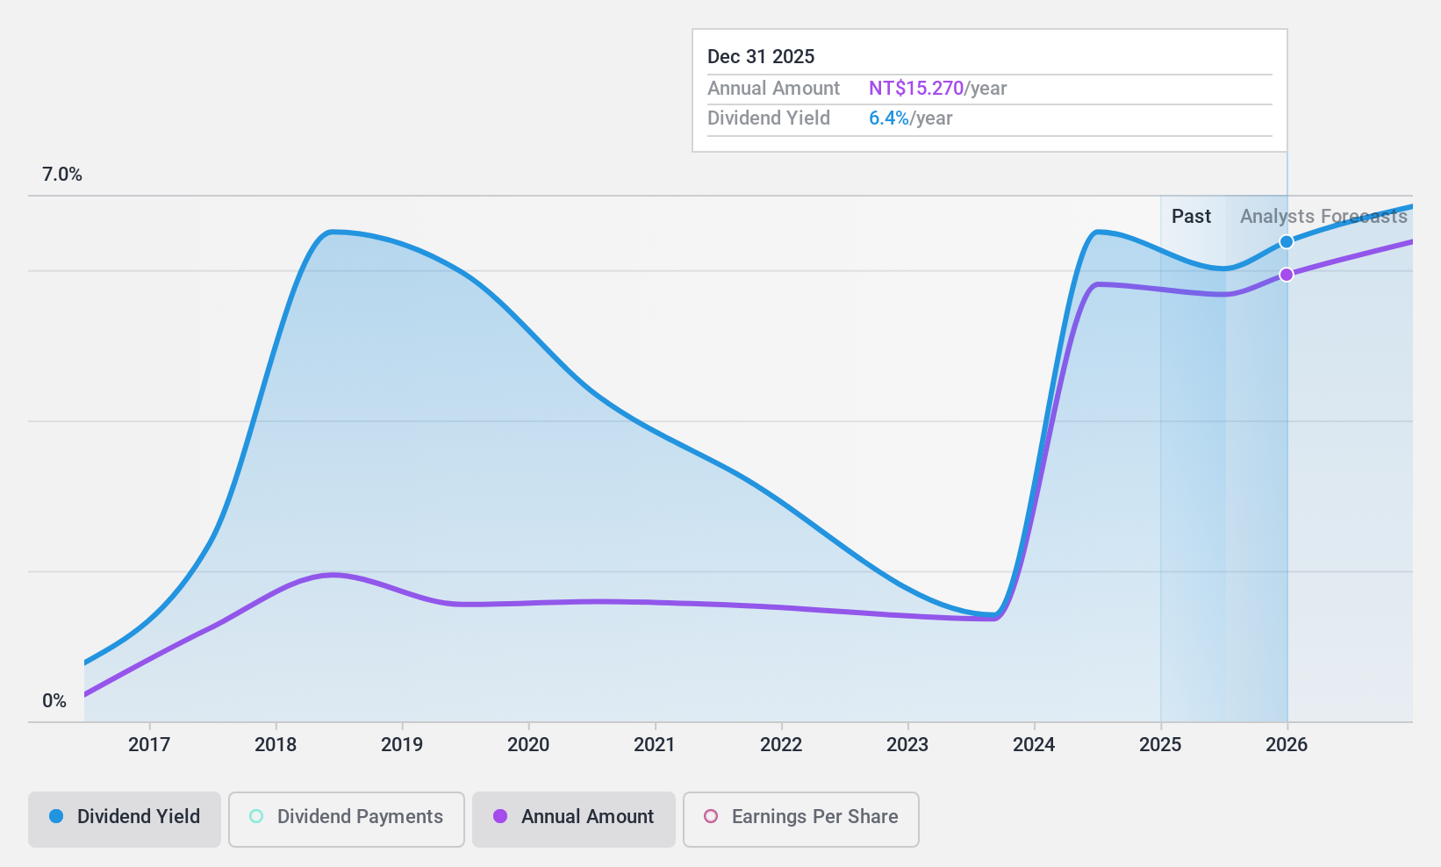Click the Dec 31 2025 tooltip date
The height and width of the screenshot is (867, 1441).
coord(761,57)
